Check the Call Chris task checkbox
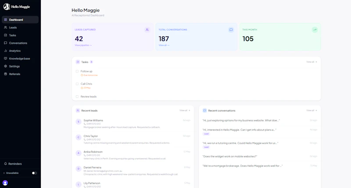 tap(77, 84)
